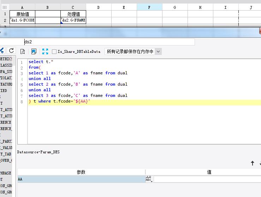Click the 'union all' on line 4

click(x=40, y=79)
